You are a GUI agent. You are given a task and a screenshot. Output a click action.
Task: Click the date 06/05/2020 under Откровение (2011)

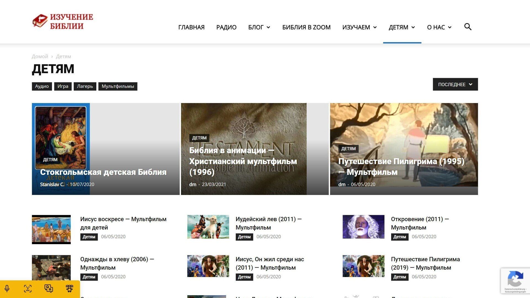tap(424, 237)
